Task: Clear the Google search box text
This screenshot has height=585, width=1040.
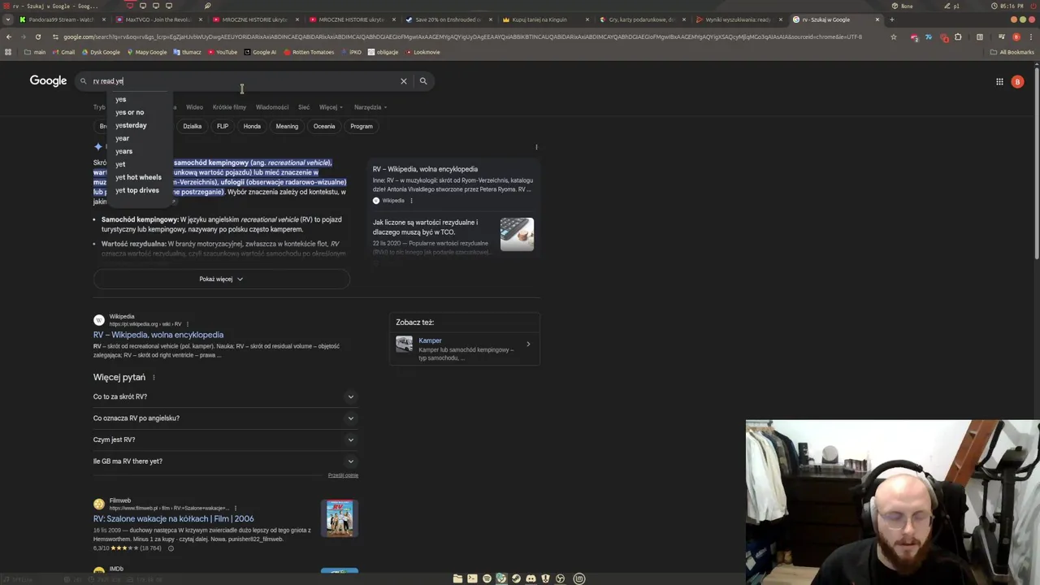Action: pos(403,81)
